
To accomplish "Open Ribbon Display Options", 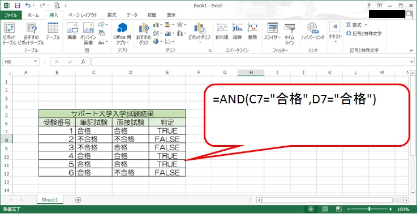I will (379, 5).
